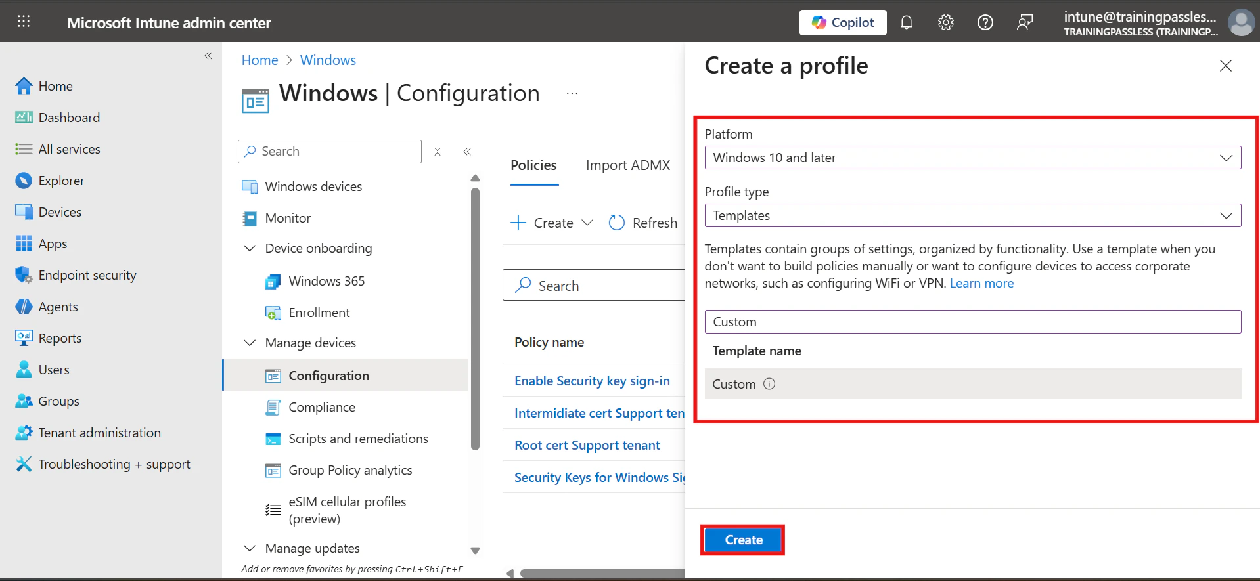Open the Copilot button
The width and height of the screenshot is (1260, 581).
(x=843, y=22)
